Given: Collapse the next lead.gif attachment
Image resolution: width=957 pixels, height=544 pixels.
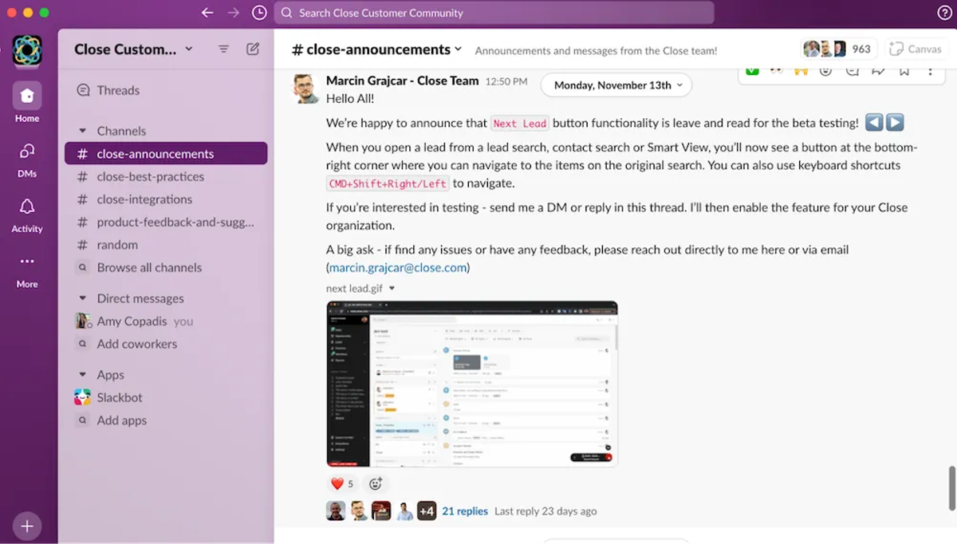Looking at the screenshot, I should (392, 289).
